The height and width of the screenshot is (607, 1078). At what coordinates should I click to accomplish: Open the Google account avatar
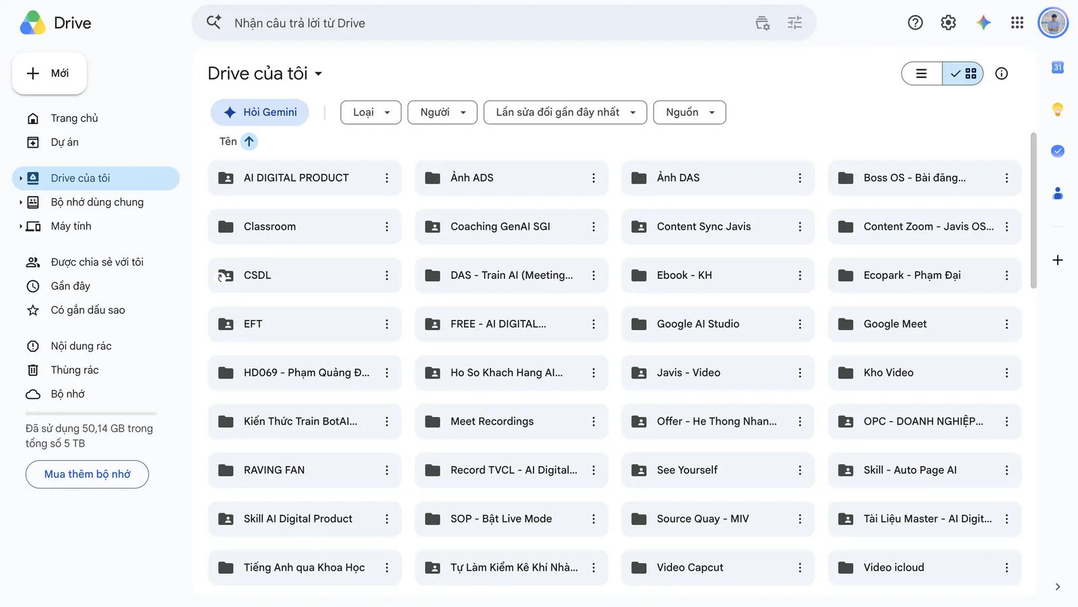pos(1053,23)
